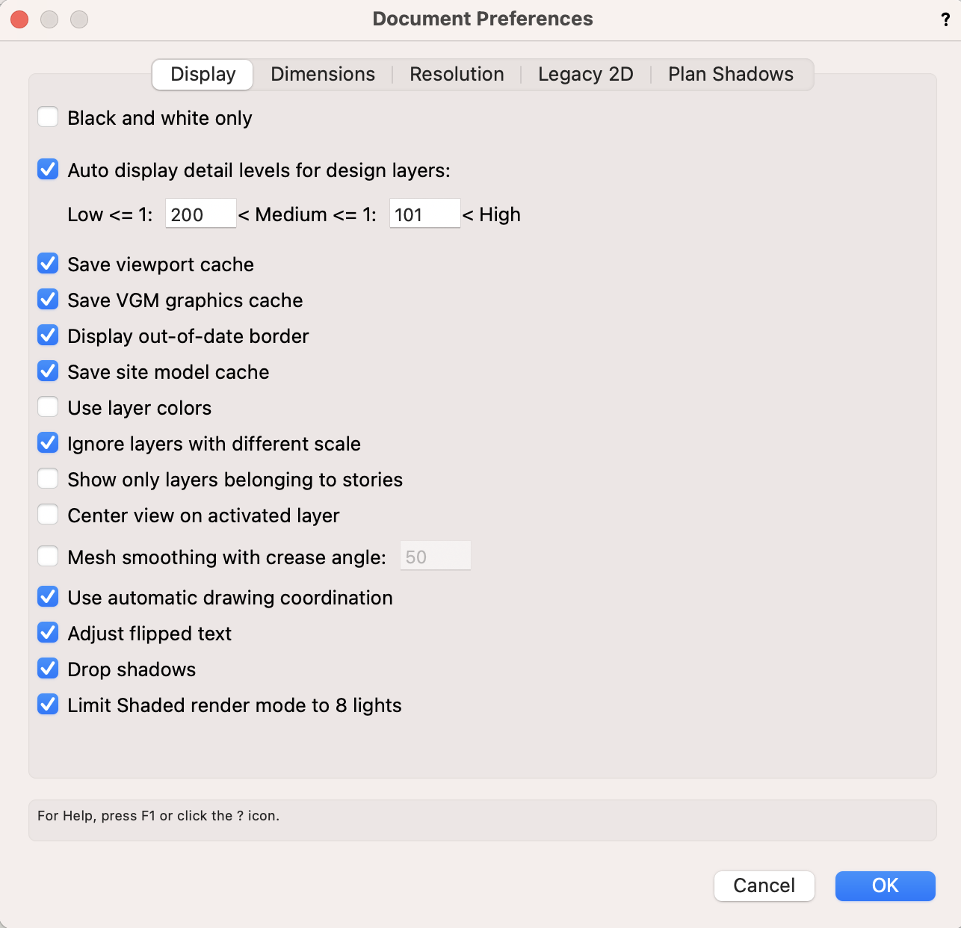
Task: Enable Show only layers belonging to stories
Action: point(49,479)
